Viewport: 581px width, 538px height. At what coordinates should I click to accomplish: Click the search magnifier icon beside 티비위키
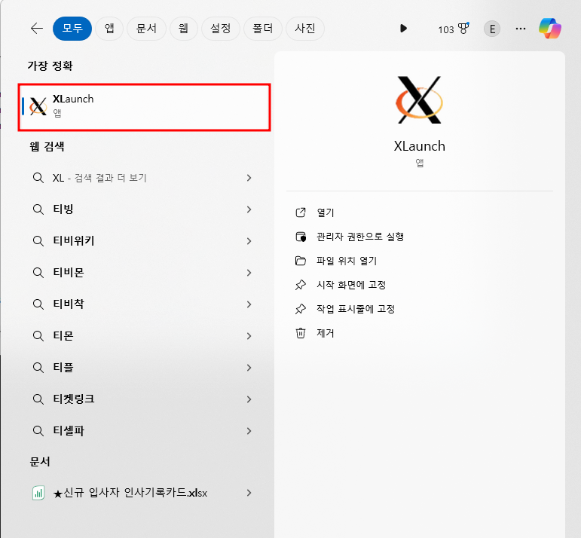38,241
